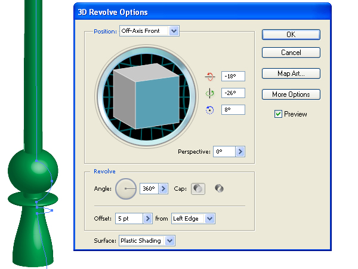Screen dimensions: 358x269
Task: Open the Offset value arrow
Action: pos(148,218)
